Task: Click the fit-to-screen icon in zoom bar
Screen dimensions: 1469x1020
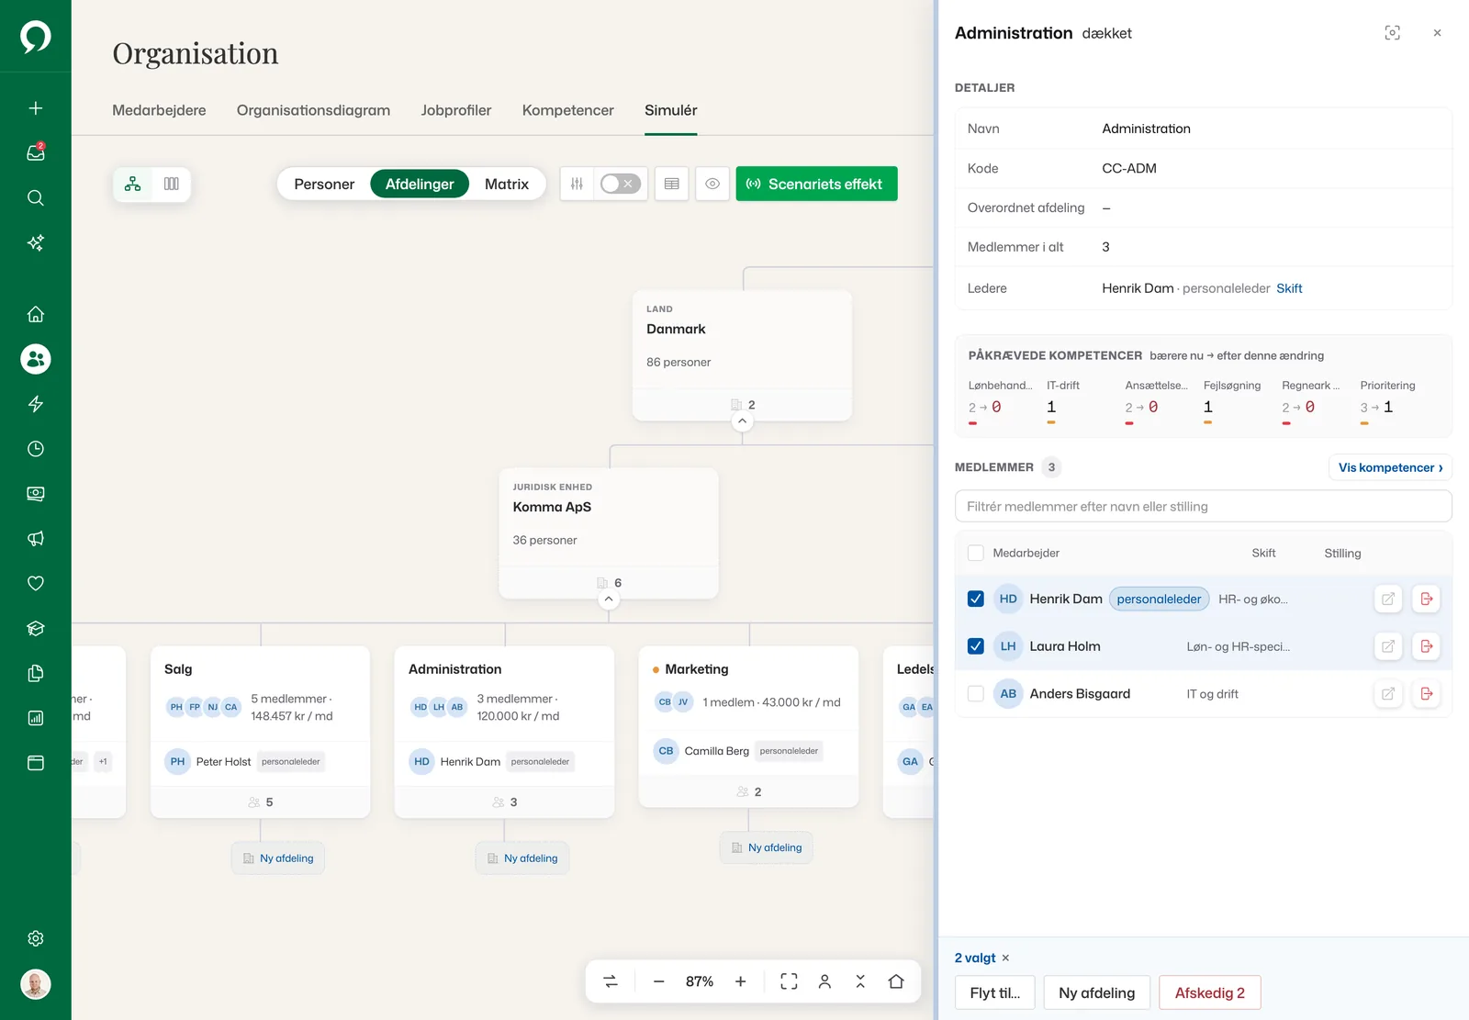Action: click(x=789, y=981)
